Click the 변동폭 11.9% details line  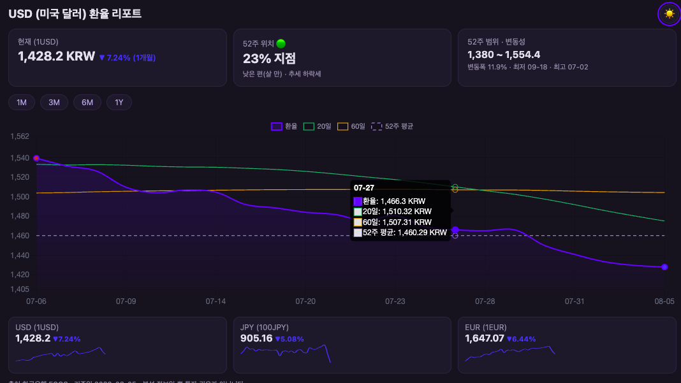[x=528, y=67]
